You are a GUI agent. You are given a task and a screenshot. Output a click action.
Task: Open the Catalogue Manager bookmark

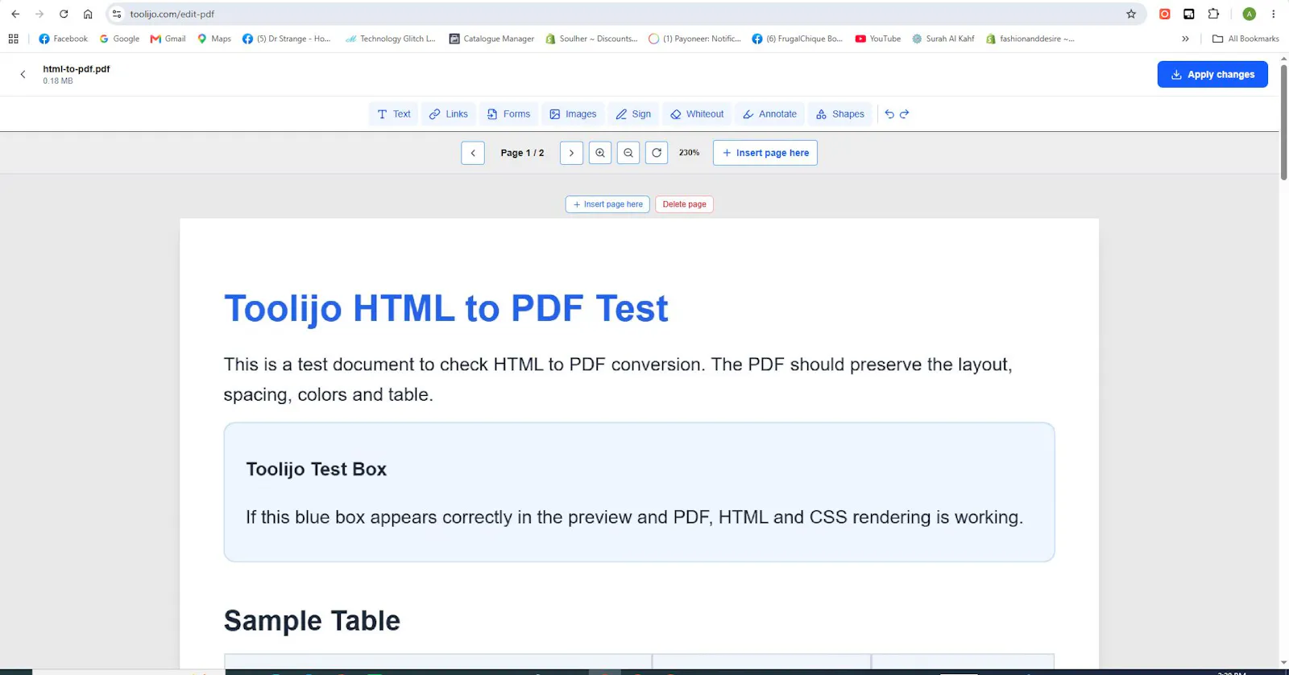(x=491, y=39)
